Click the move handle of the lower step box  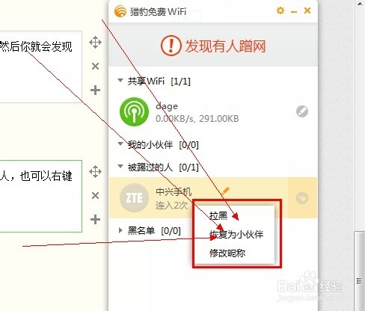pos(95,172)
